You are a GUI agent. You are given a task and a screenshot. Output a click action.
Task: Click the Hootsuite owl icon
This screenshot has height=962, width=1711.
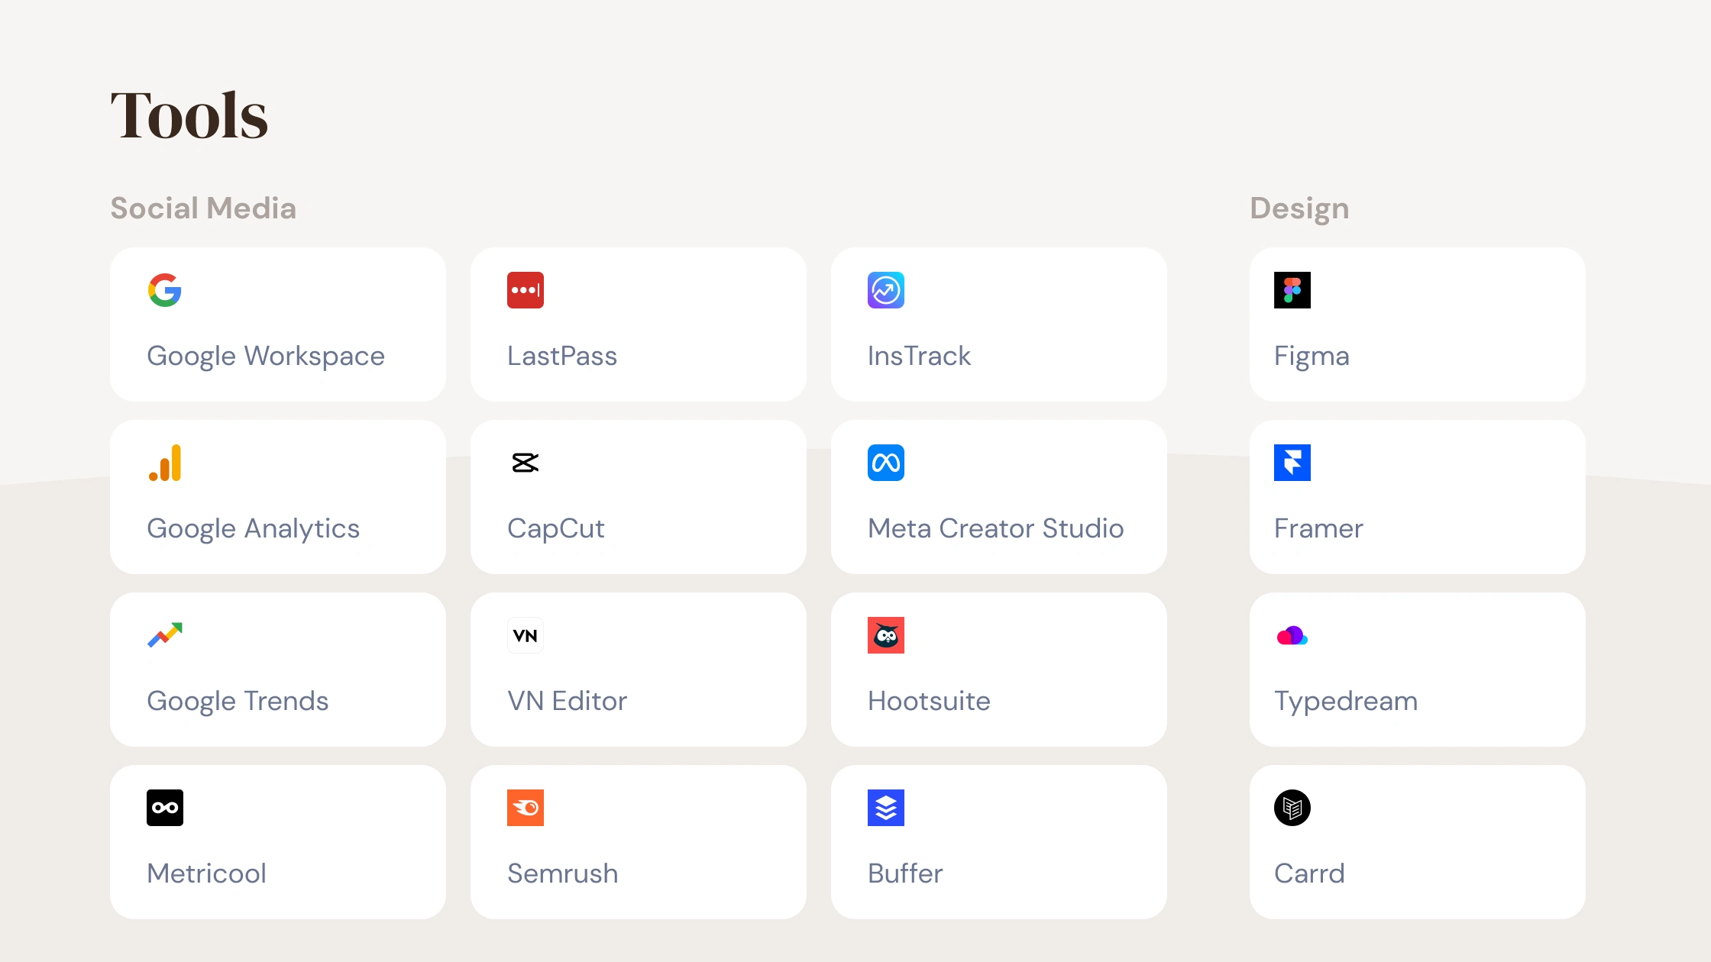coord(886,635)
